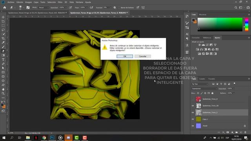This screenshot has width=251, height=141.
Task: Select the Move tool
Action: pos(3,17)
